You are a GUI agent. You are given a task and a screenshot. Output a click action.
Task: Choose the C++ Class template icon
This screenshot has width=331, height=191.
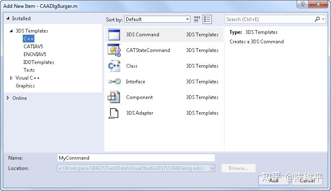tap(114, 66)
